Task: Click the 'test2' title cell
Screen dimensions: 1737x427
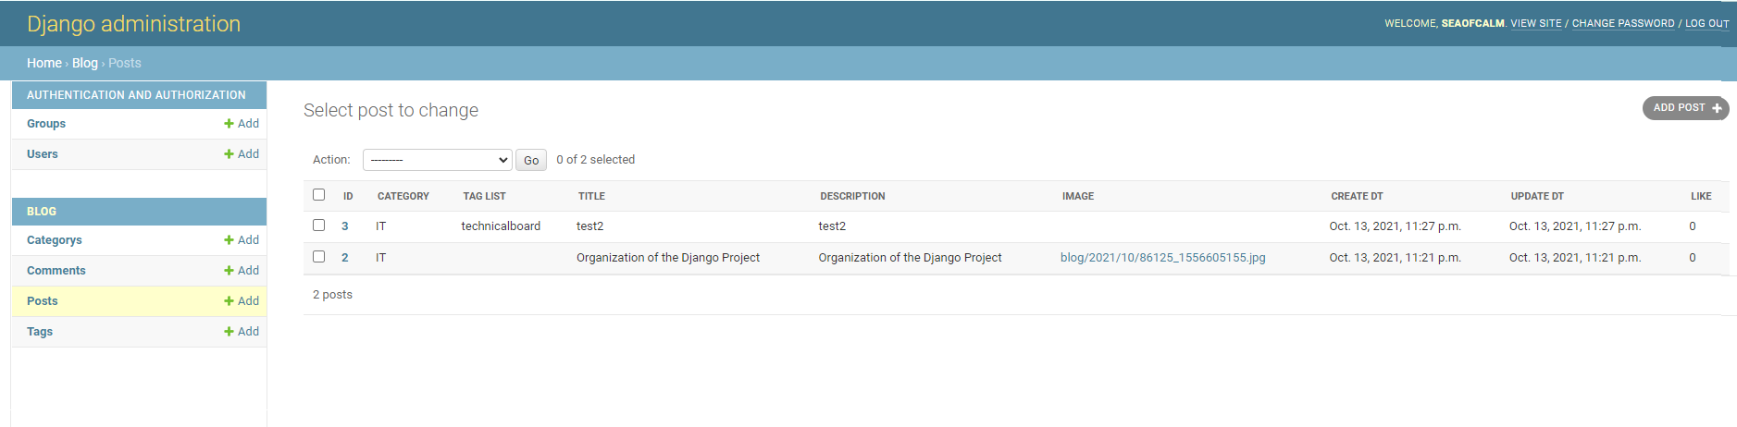Action: click(589, 226)
